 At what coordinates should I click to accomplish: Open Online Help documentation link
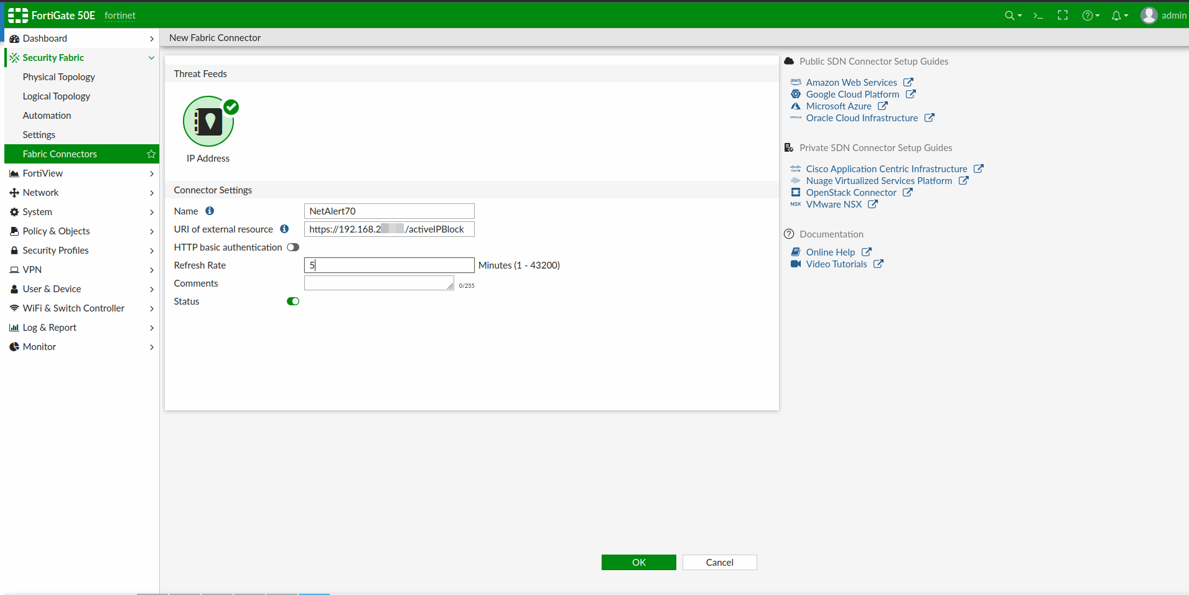point(831,252)
